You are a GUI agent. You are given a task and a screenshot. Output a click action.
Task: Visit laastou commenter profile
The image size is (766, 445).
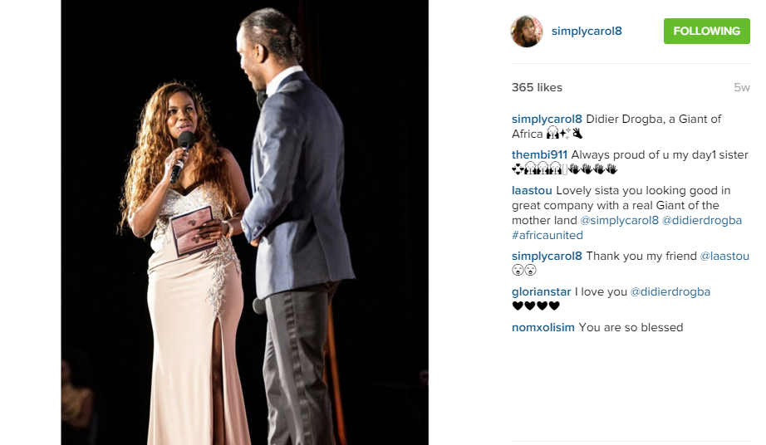(532, 190)
